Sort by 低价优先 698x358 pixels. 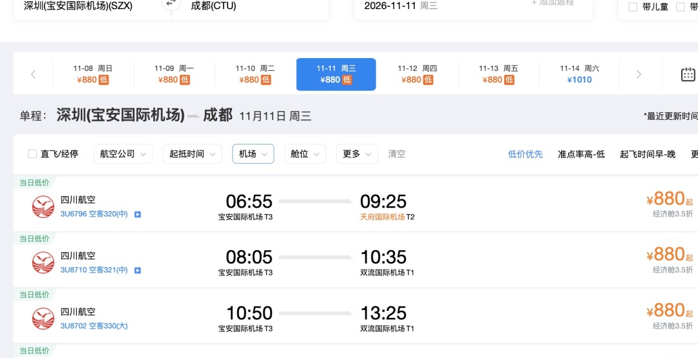(x=525, y=154)
